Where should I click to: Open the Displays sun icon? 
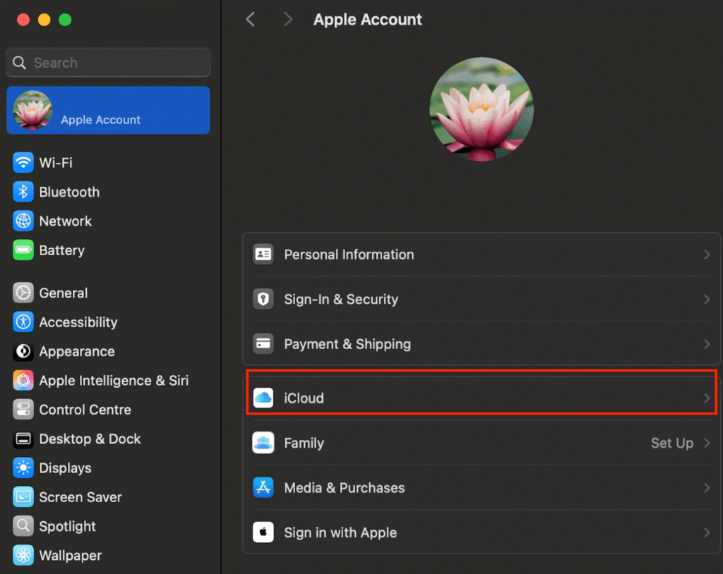pos(23,468)
